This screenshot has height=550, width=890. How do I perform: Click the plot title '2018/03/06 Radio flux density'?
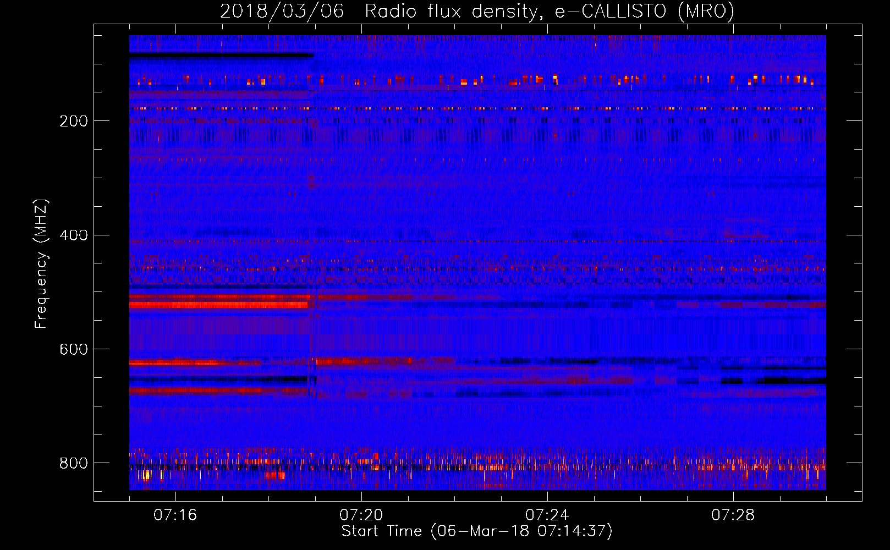pos(477,12)
